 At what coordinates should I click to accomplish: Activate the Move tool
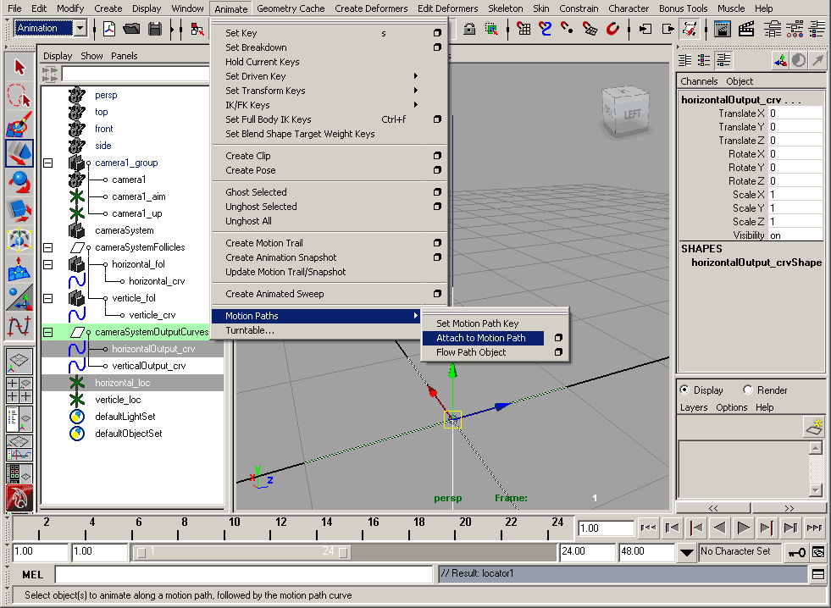(19, 153)
